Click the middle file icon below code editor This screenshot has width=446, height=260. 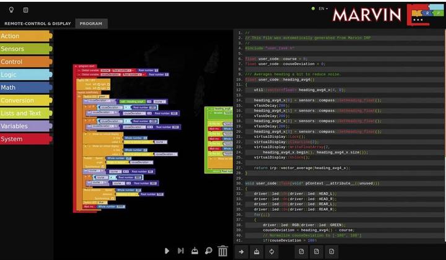(317, 251)
